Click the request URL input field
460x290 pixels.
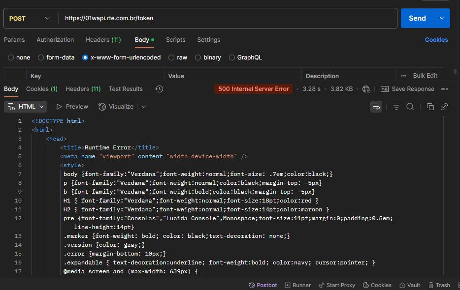point(227,18)
